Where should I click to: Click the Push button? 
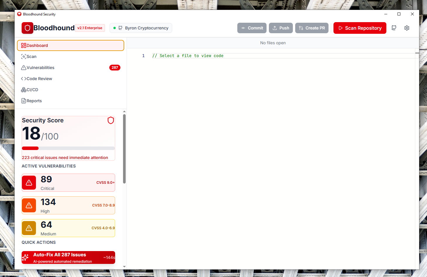[281, 28]
